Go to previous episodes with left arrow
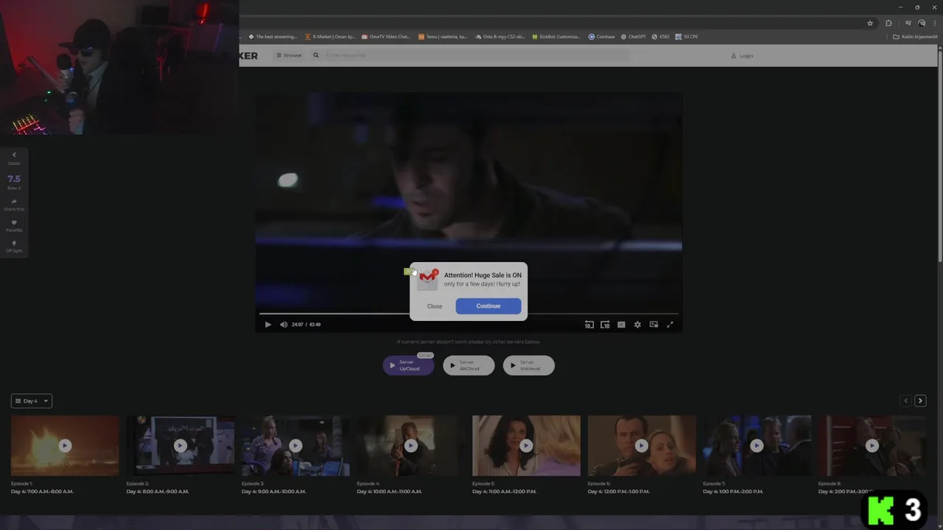This screenshot has height=530, width=943. pos(906,400)
